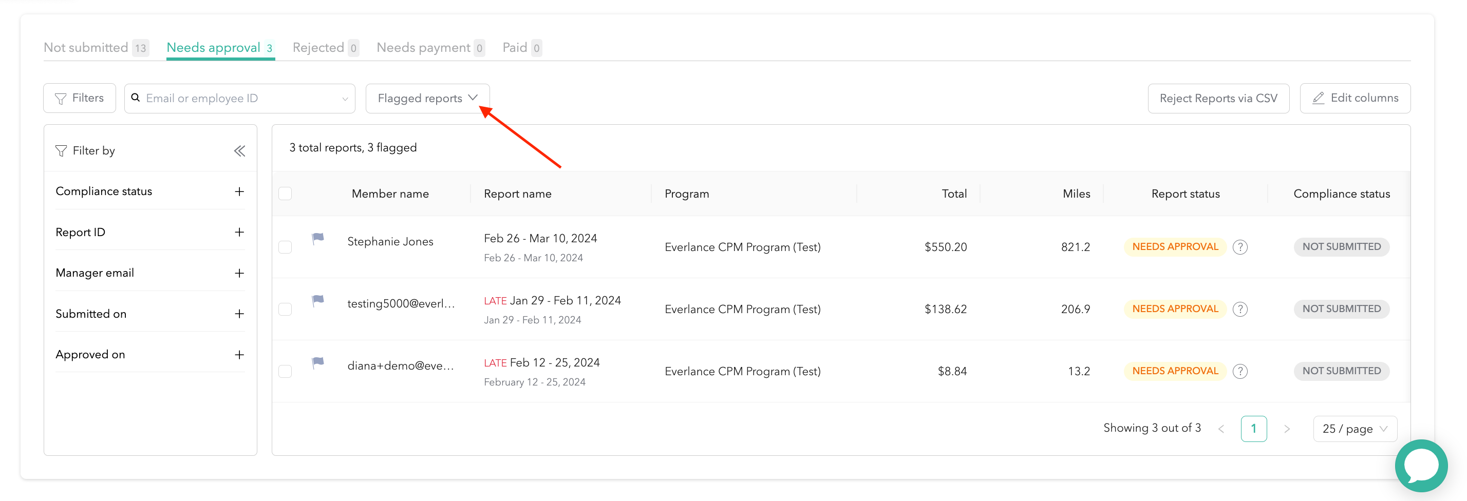Screen dimensions: 1467x501
Task: Click help icon for the $8.84 report status
Action: 1240,371
